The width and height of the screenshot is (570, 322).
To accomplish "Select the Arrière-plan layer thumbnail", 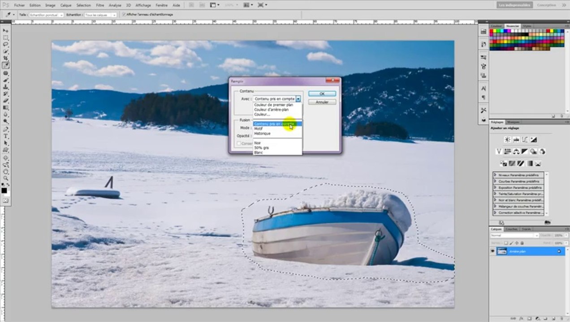I will tap(501, 251).
